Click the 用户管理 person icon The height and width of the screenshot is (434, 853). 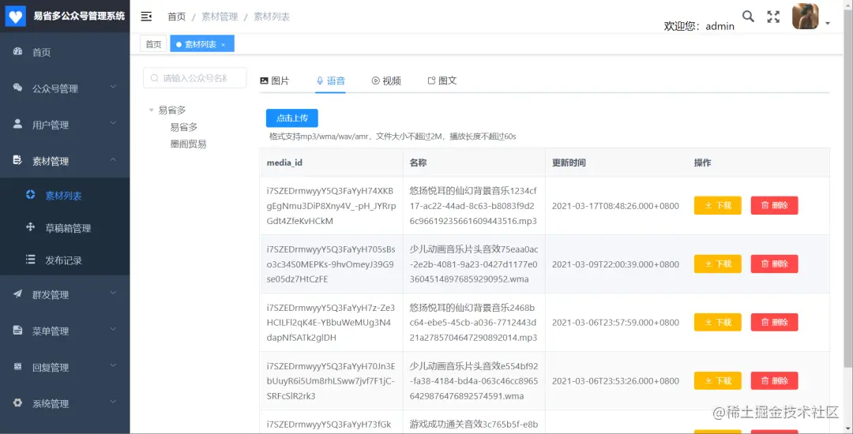pos(17,124)
